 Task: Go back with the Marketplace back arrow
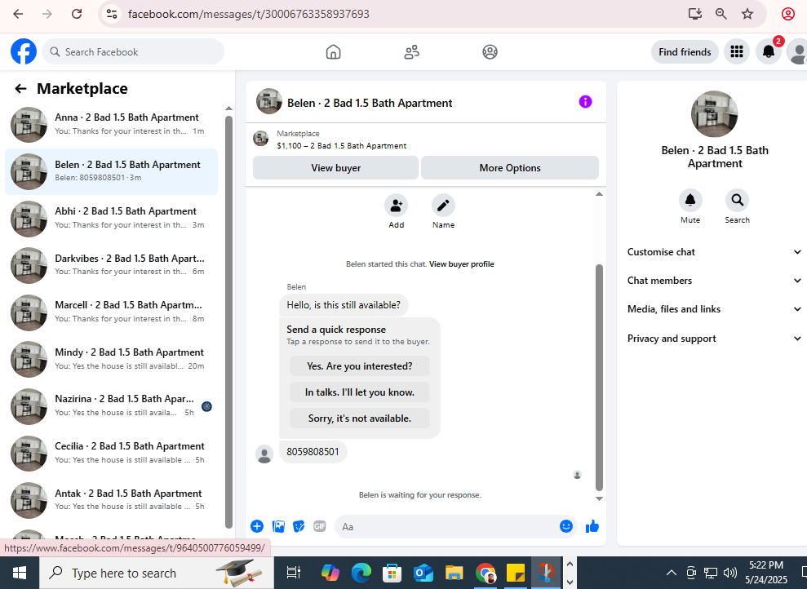coord(20,88)
